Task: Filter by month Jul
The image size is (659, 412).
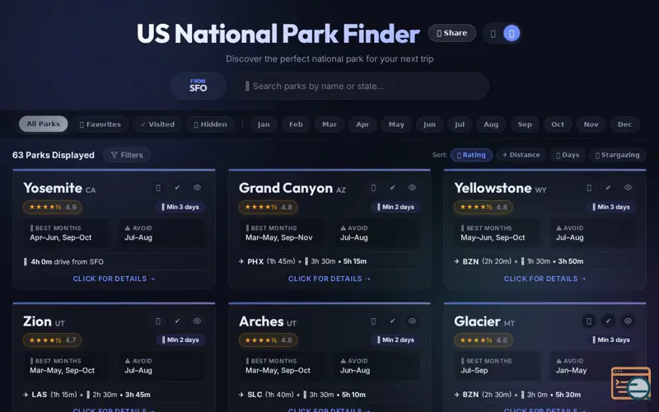Action: (460, 124)
